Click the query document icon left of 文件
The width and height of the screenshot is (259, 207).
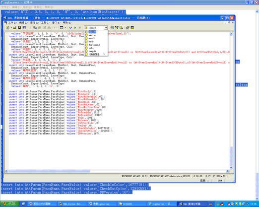point(6,23)
